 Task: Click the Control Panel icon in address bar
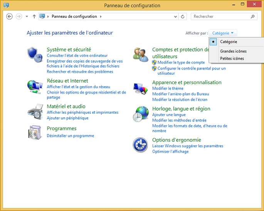pyautogui.click(x=42, y=16)
